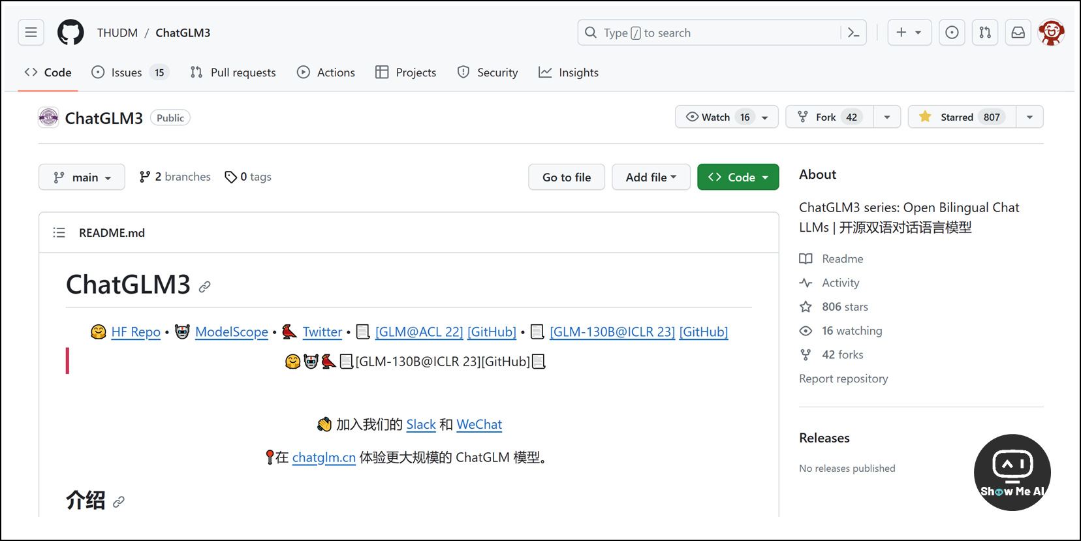Go to GitHub homepage via Octocat logo
The height and width of the screenshot is (541, 1081).
pos(70,33)
